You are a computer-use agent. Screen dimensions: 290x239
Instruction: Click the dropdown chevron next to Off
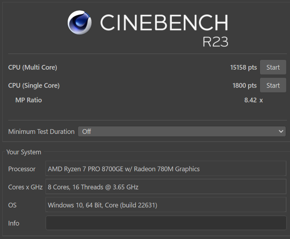(x=281, y=132)
